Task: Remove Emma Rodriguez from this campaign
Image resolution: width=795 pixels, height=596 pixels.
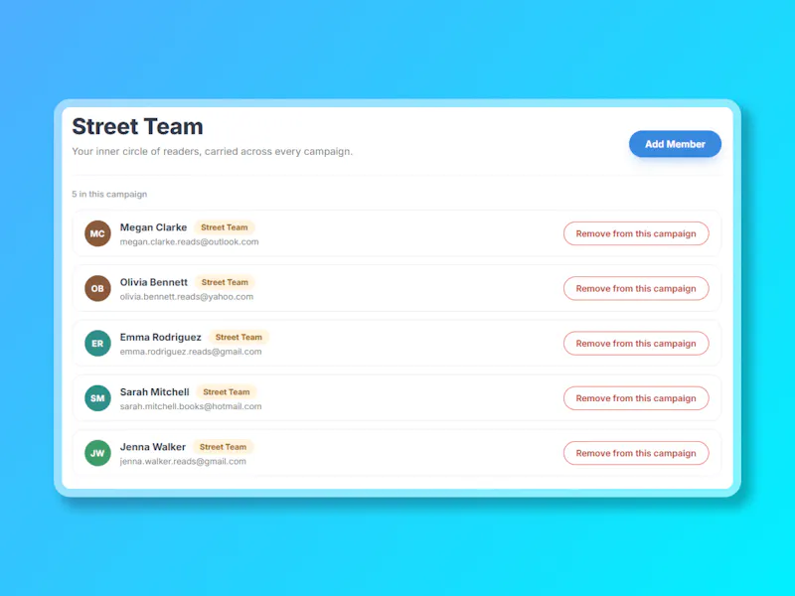Action: click(x=636, y=343)
